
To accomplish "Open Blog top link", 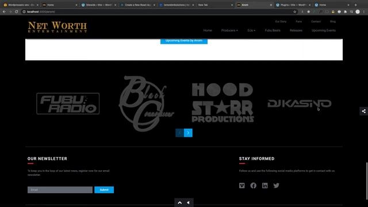I will 333,22.
